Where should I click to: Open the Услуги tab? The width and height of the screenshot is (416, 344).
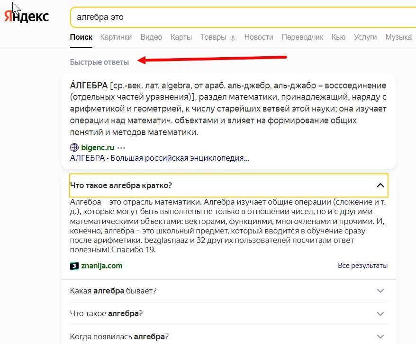[x=365, y=37]
